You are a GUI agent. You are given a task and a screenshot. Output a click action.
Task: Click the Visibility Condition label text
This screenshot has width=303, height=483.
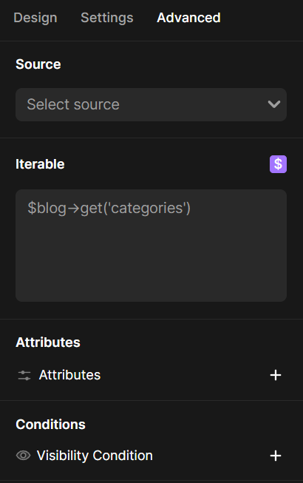(95, 456)
